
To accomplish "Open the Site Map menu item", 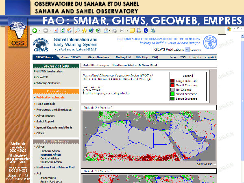I will [x=142, y=57].
